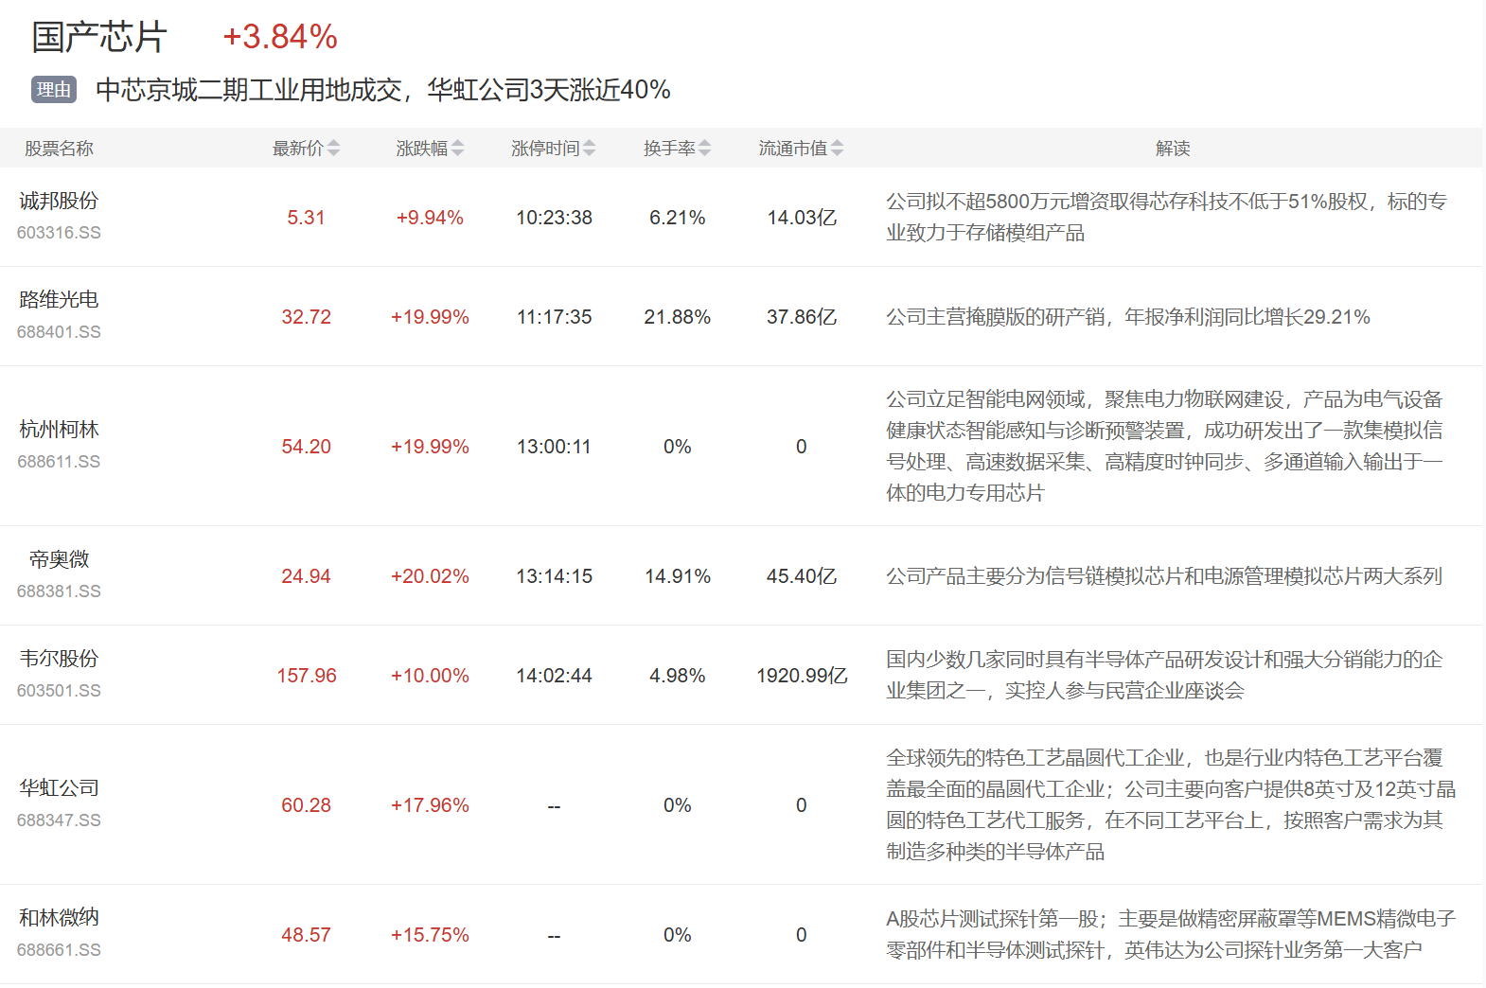This screenshot has height=988, width=1486.
Task: Click stock code 603501.SS
Action: pyautogui.click(x=59, y=691)
